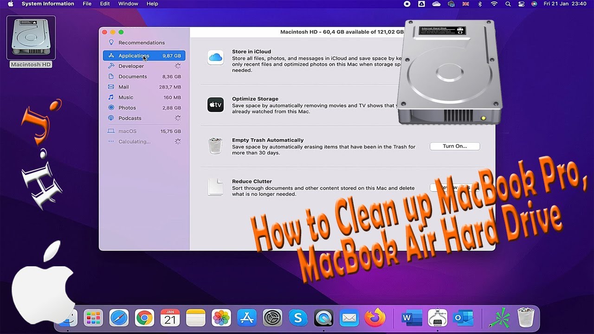Open Launchpad from the Dock
Image resolution: width=594 pixels, height=334 pixels.
tap(93, 318)
